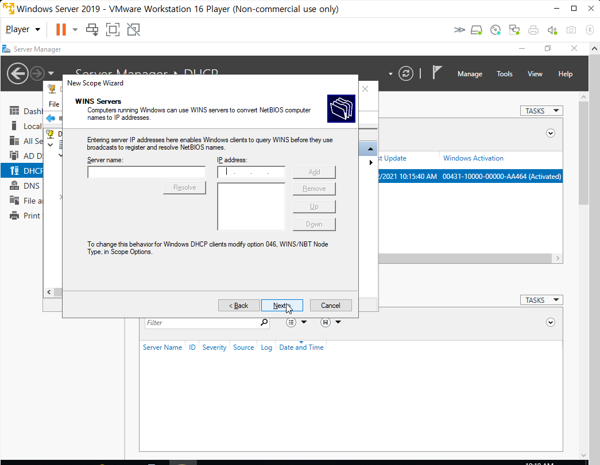This screenshot has width=600, height=465.
Task: Send Ctrl+Alt+Del to virtual machine
Action: [92, 29]
